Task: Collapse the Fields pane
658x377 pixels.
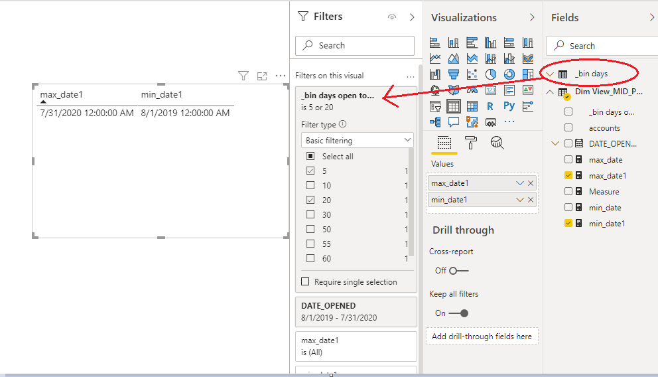Action: click(x=652, y=17)
